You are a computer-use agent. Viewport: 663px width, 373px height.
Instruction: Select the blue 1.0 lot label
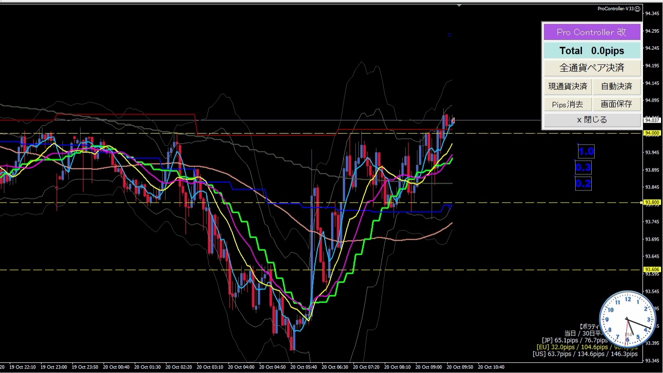(x=586, y=151)
